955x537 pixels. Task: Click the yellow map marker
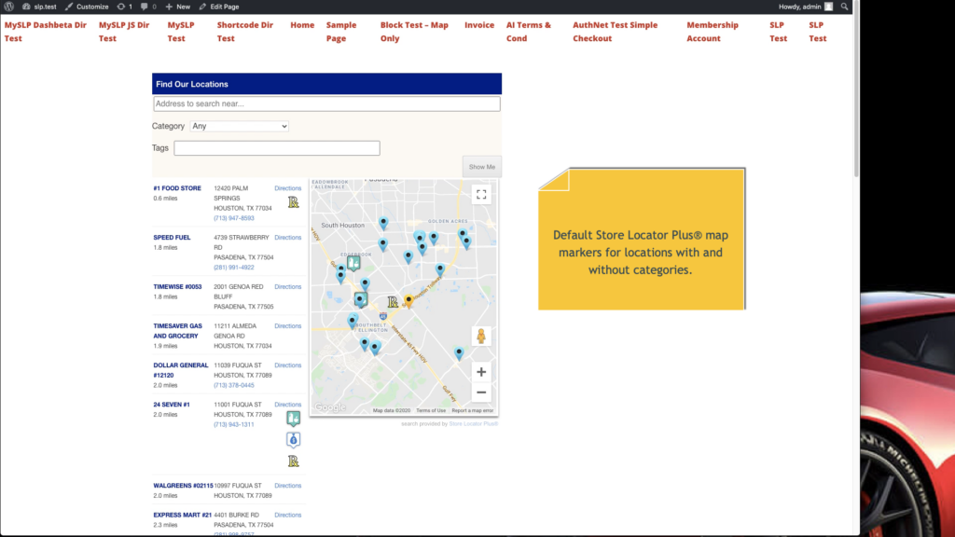(408, 300)
